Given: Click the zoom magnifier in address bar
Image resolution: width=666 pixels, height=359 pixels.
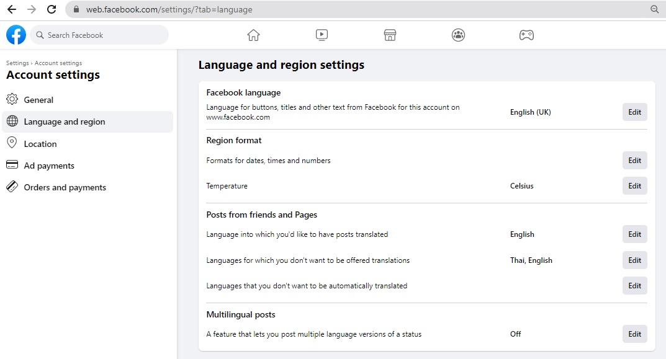Looking at the screenshot, I should pyautogui.click(x=654, y=9).
